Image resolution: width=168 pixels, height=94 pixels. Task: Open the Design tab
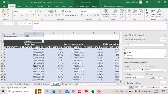click(94, 6)
